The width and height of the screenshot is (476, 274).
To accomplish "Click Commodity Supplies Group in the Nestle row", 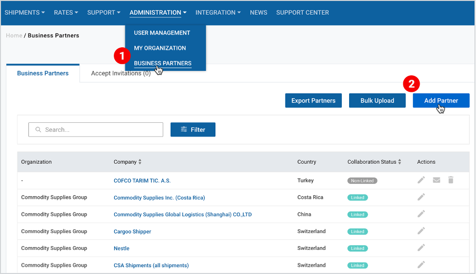I will (x=54, y=248).
